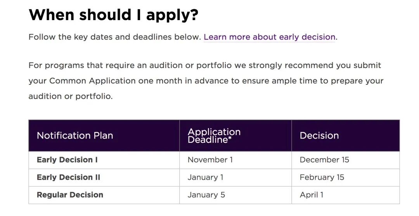419x216 pixels.
Task: Click the 'November 1' deadline cell
Action: tap(210, 159)
